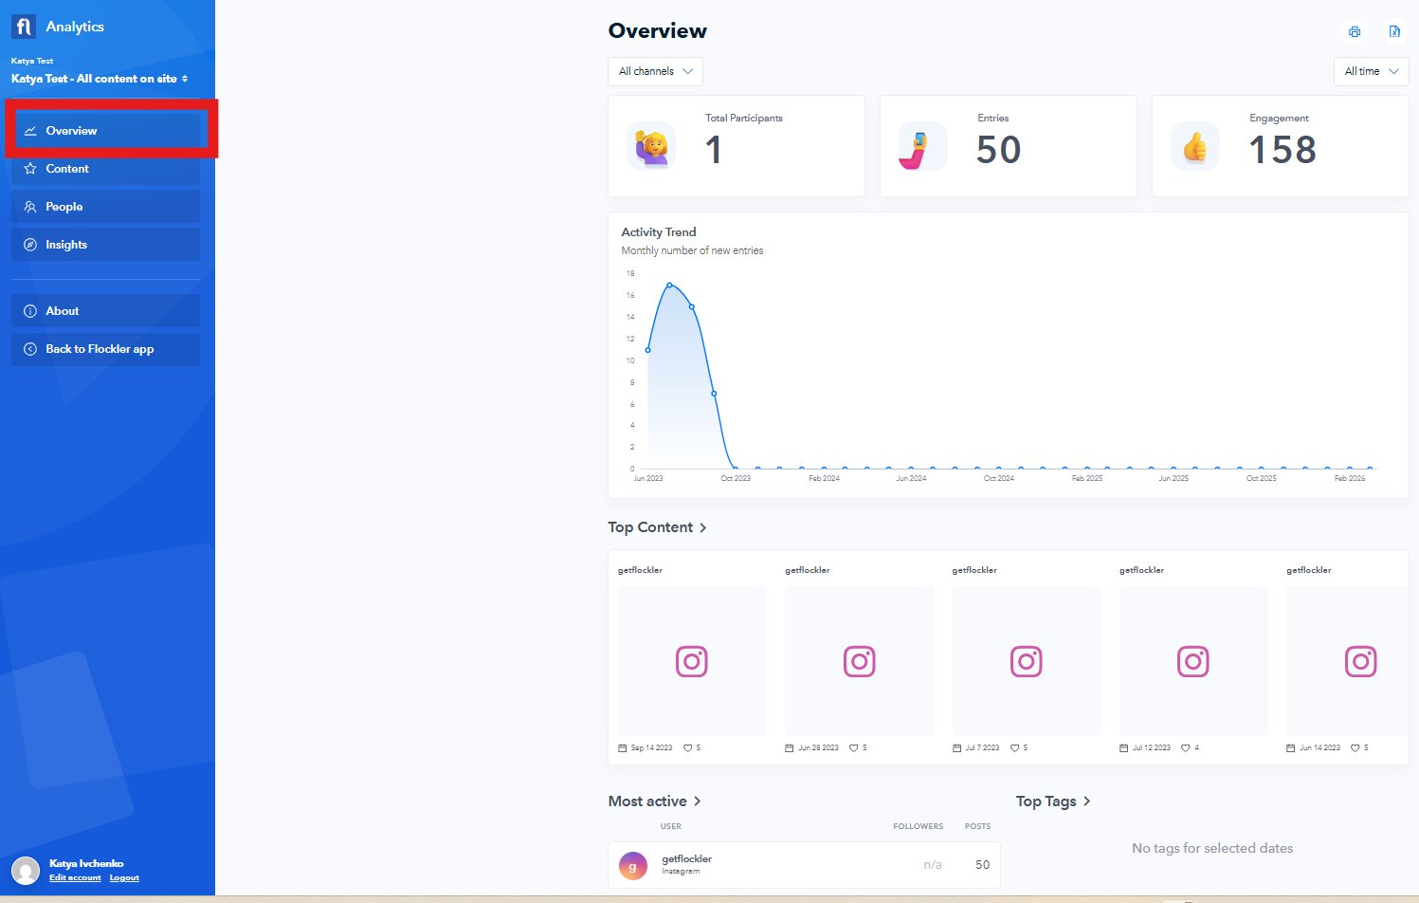This screenshot has width=1419, height=903.
Task: Open the All channels dropdown
Action: tap(655, 71)
